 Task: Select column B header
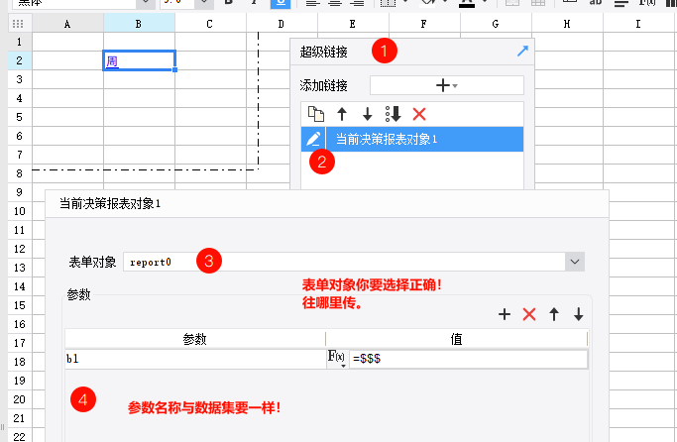click(139, 24)
